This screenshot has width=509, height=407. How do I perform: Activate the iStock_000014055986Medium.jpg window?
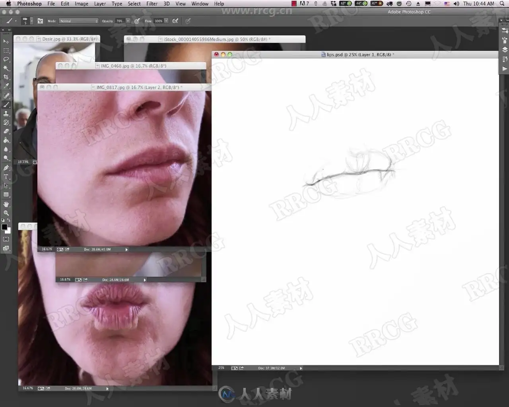tap(215, 39)
